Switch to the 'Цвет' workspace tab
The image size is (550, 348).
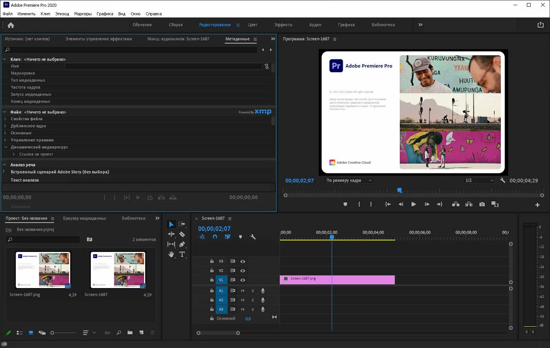point(253,25)
